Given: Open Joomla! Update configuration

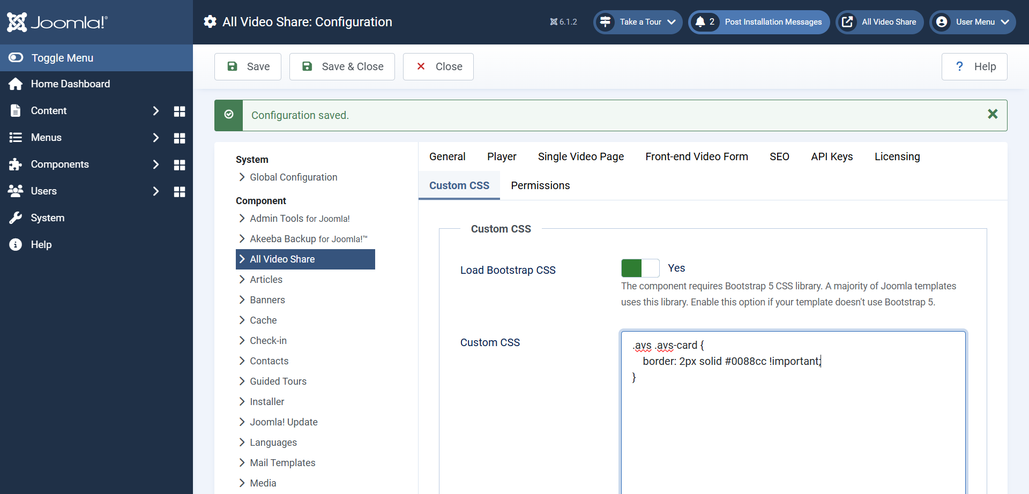Looking at the screenshot, I should tap(284, 422).
